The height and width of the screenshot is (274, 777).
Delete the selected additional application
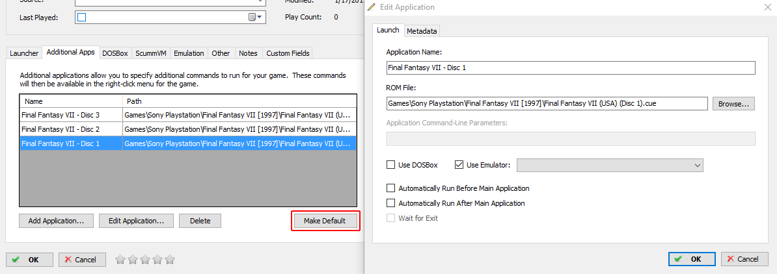200,221
